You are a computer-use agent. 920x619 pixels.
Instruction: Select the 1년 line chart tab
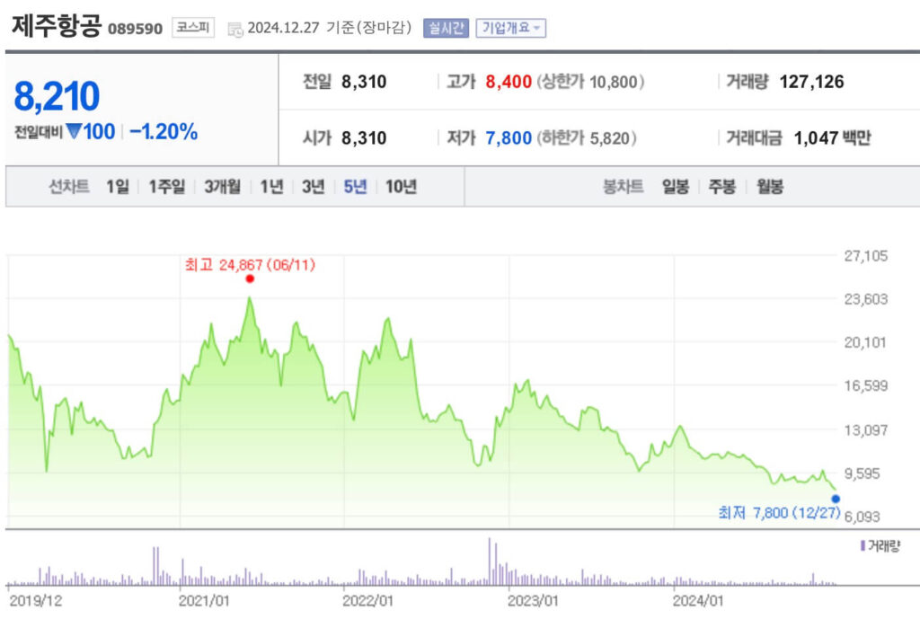(271, 187)
